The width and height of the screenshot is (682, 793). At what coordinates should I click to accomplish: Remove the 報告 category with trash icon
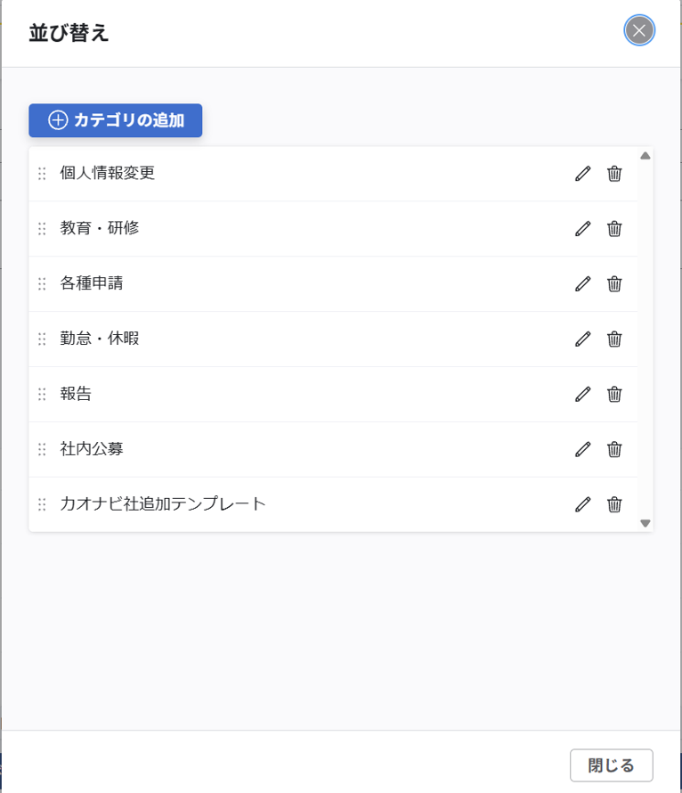coord(614,394)
